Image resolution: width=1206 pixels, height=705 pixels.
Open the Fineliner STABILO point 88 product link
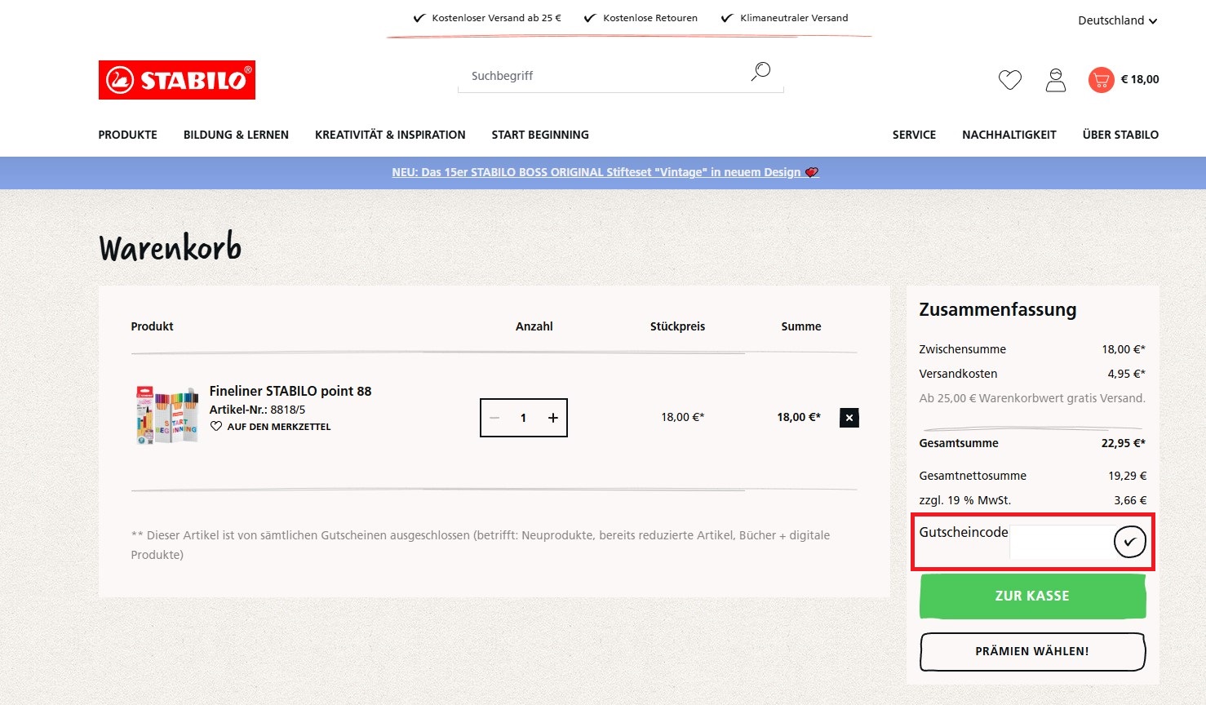coord(290,391)
